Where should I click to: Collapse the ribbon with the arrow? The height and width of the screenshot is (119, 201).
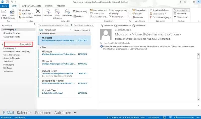[x=198, y=21]
